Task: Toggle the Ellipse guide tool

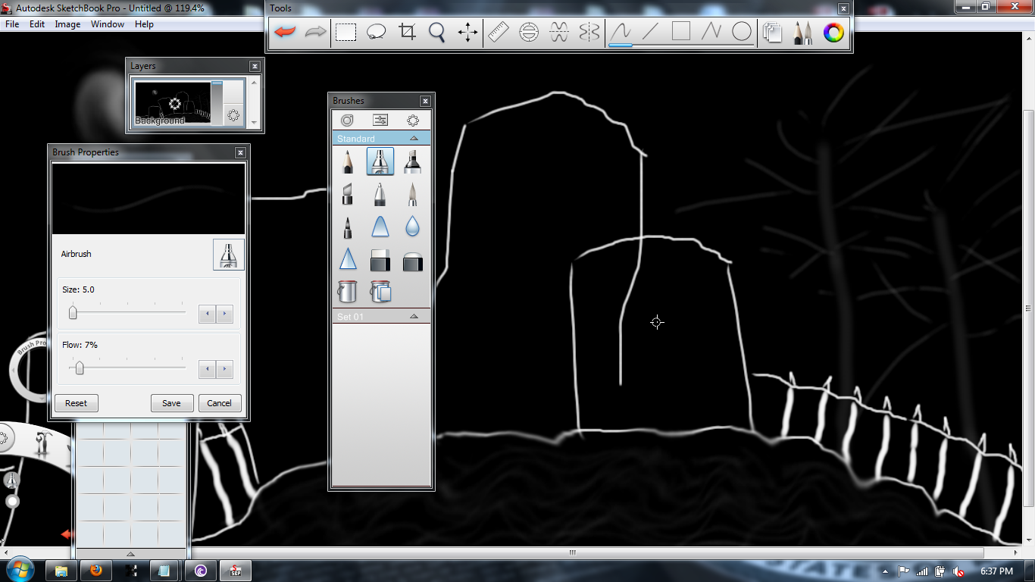Action: (x=529, y=32)
